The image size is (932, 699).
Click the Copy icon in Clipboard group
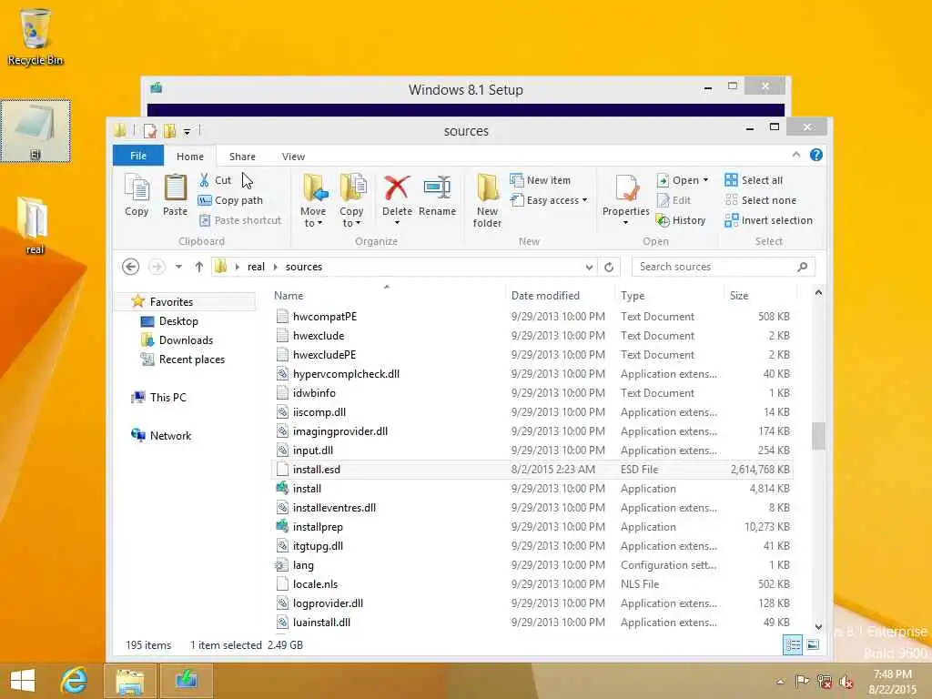(x=137, y=195)
